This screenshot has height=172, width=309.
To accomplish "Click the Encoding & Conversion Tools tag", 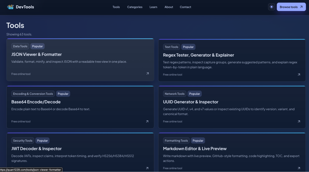I will (x=33, y=94).
